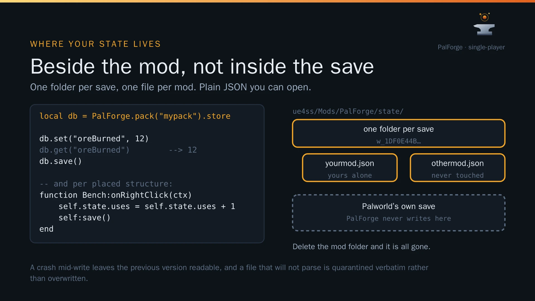
Task: Click the 'othermod.json' file box
Action: click(458, 168)
